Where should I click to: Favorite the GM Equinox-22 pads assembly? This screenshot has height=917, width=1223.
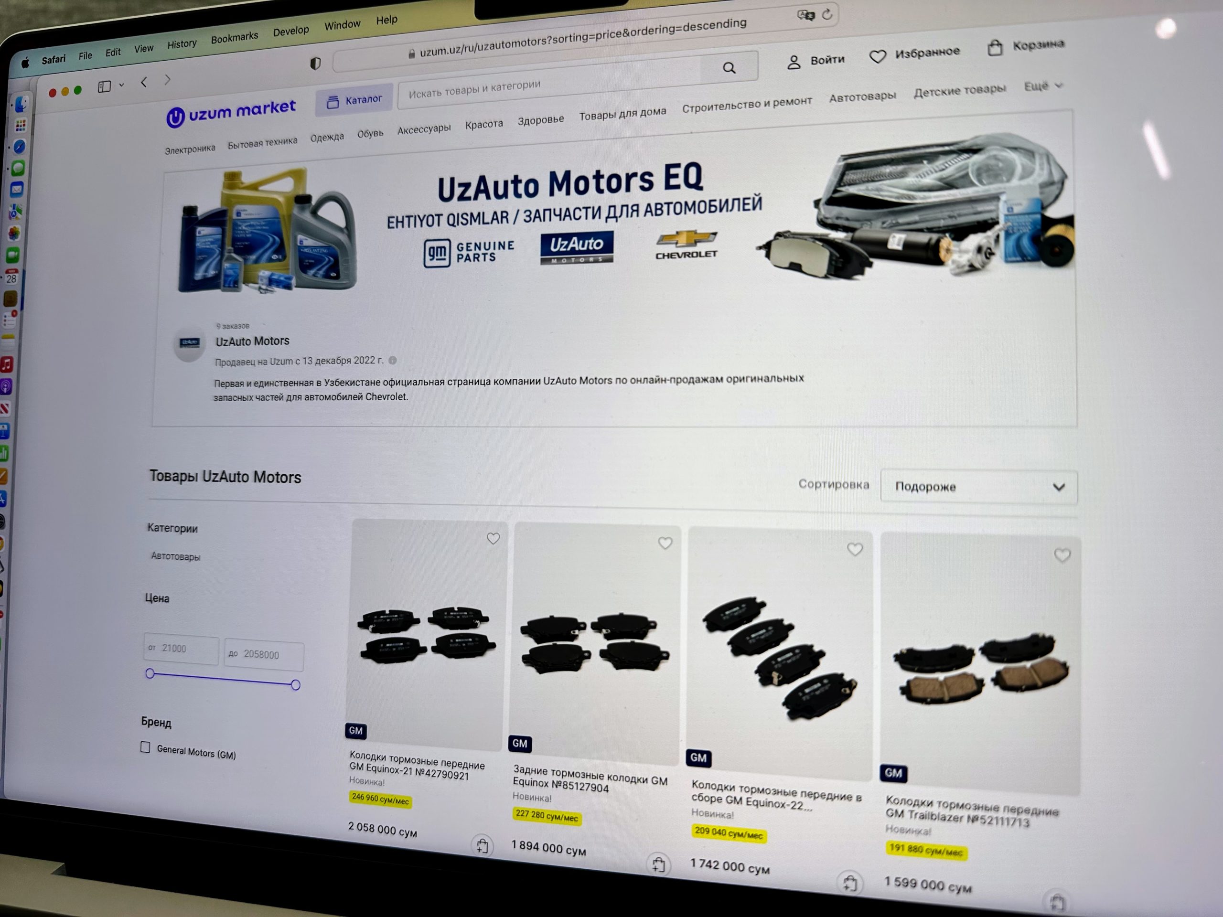pos(855,549)
